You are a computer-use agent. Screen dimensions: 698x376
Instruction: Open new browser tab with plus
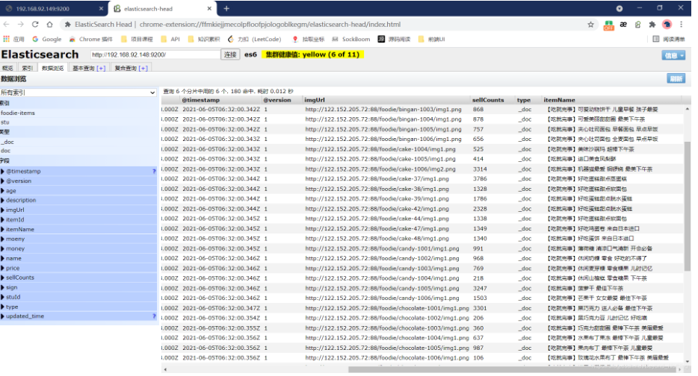(x=226, y=8)
